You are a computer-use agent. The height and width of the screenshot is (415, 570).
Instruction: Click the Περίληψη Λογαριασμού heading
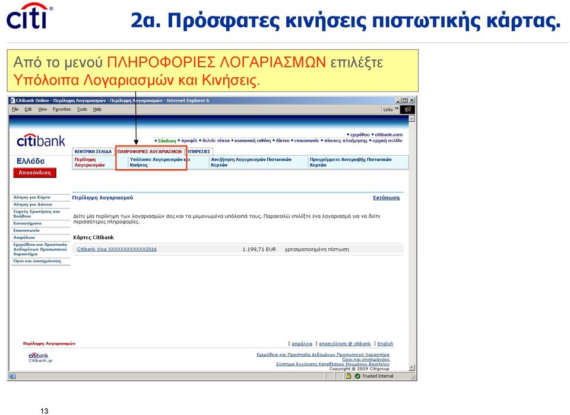point(103,198)
